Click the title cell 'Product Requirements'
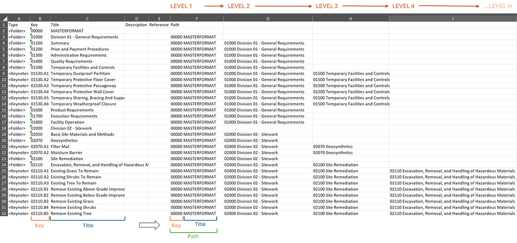 pos(87,110)
